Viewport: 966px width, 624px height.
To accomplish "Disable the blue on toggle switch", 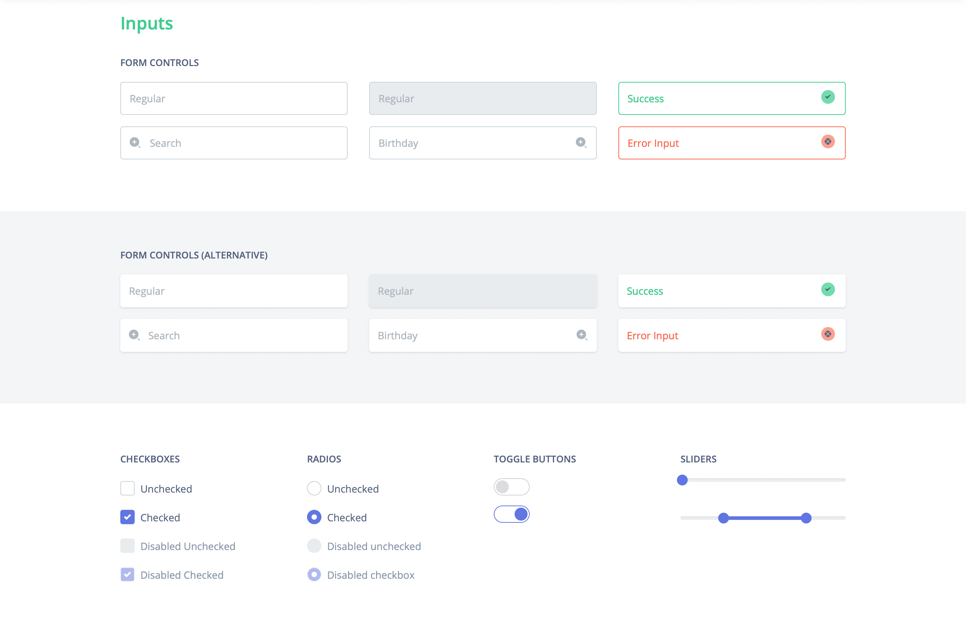I will [x=511, y=514].
